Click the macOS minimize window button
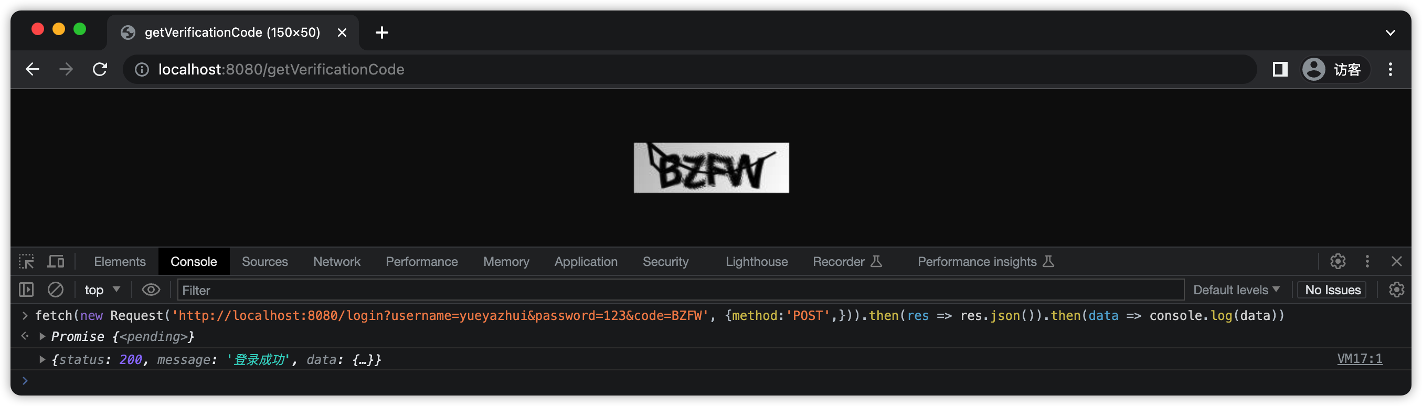1422x406 pixels. click(59, 29)
